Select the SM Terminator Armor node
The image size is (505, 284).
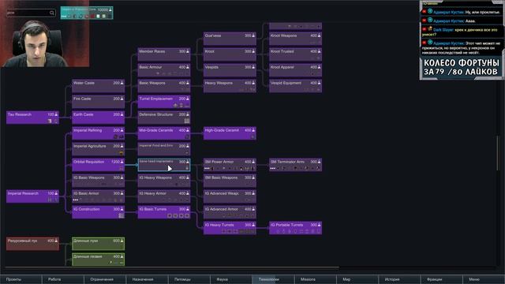[x=295, y=165]
